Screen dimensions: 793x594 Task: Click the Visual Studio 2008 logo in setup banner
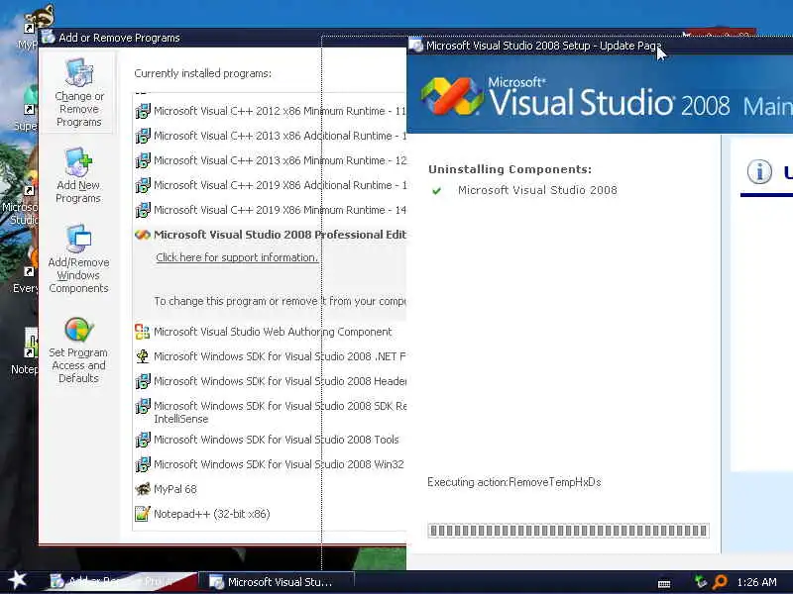(451, 96)
